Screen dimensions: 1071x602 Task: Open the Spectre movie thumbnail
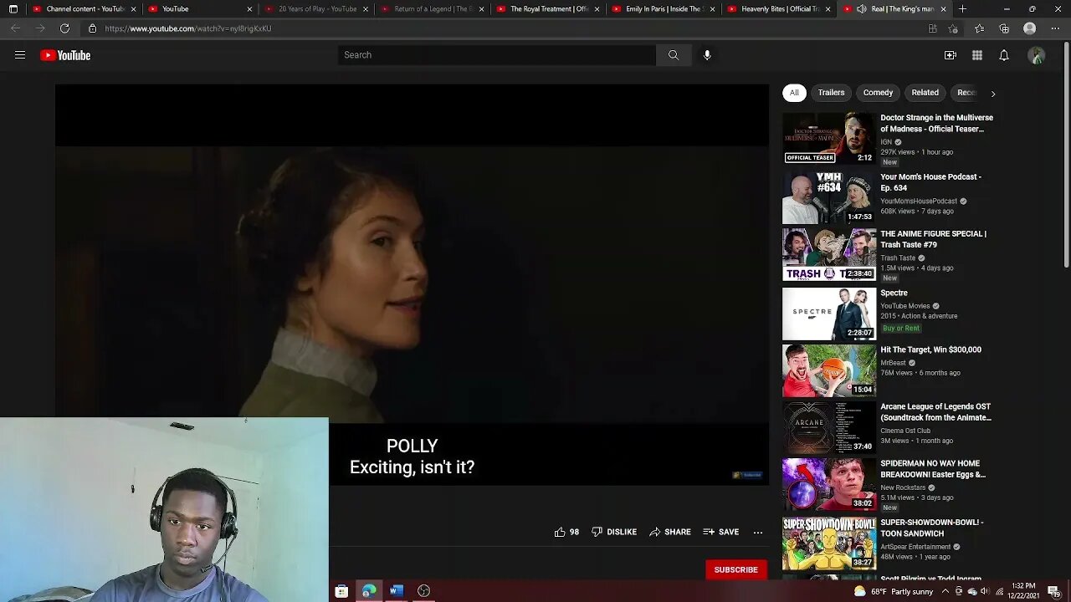click(829, 314)
